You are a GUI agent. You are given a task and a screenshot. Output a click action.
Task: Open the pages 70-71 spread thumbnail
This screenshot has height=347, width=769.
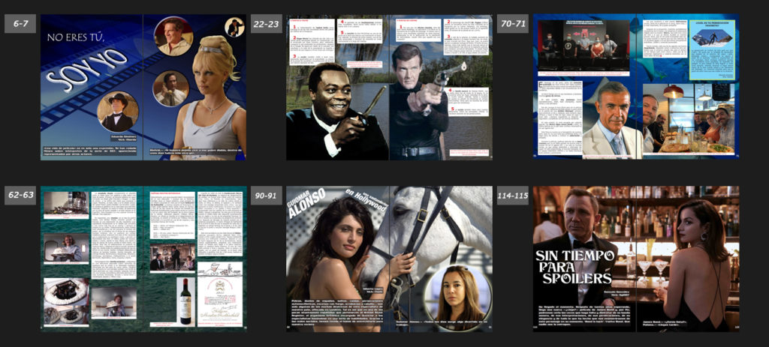636,86
